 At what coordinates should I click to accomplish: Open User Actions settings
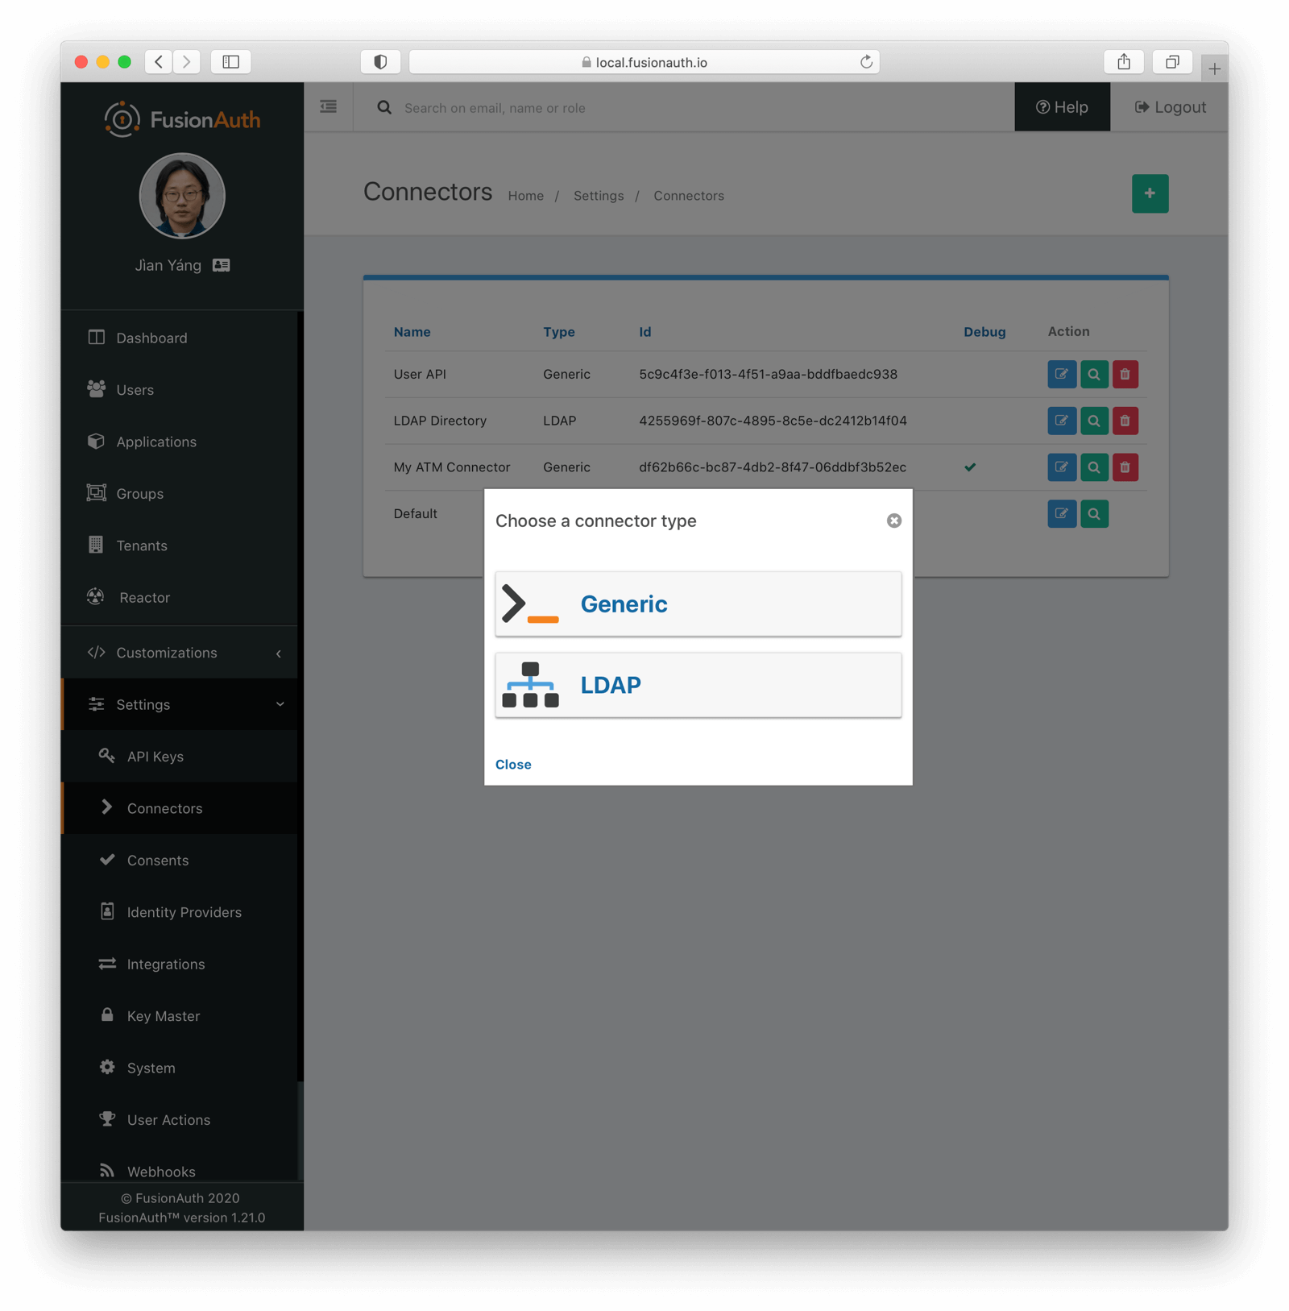[180, 1120]
